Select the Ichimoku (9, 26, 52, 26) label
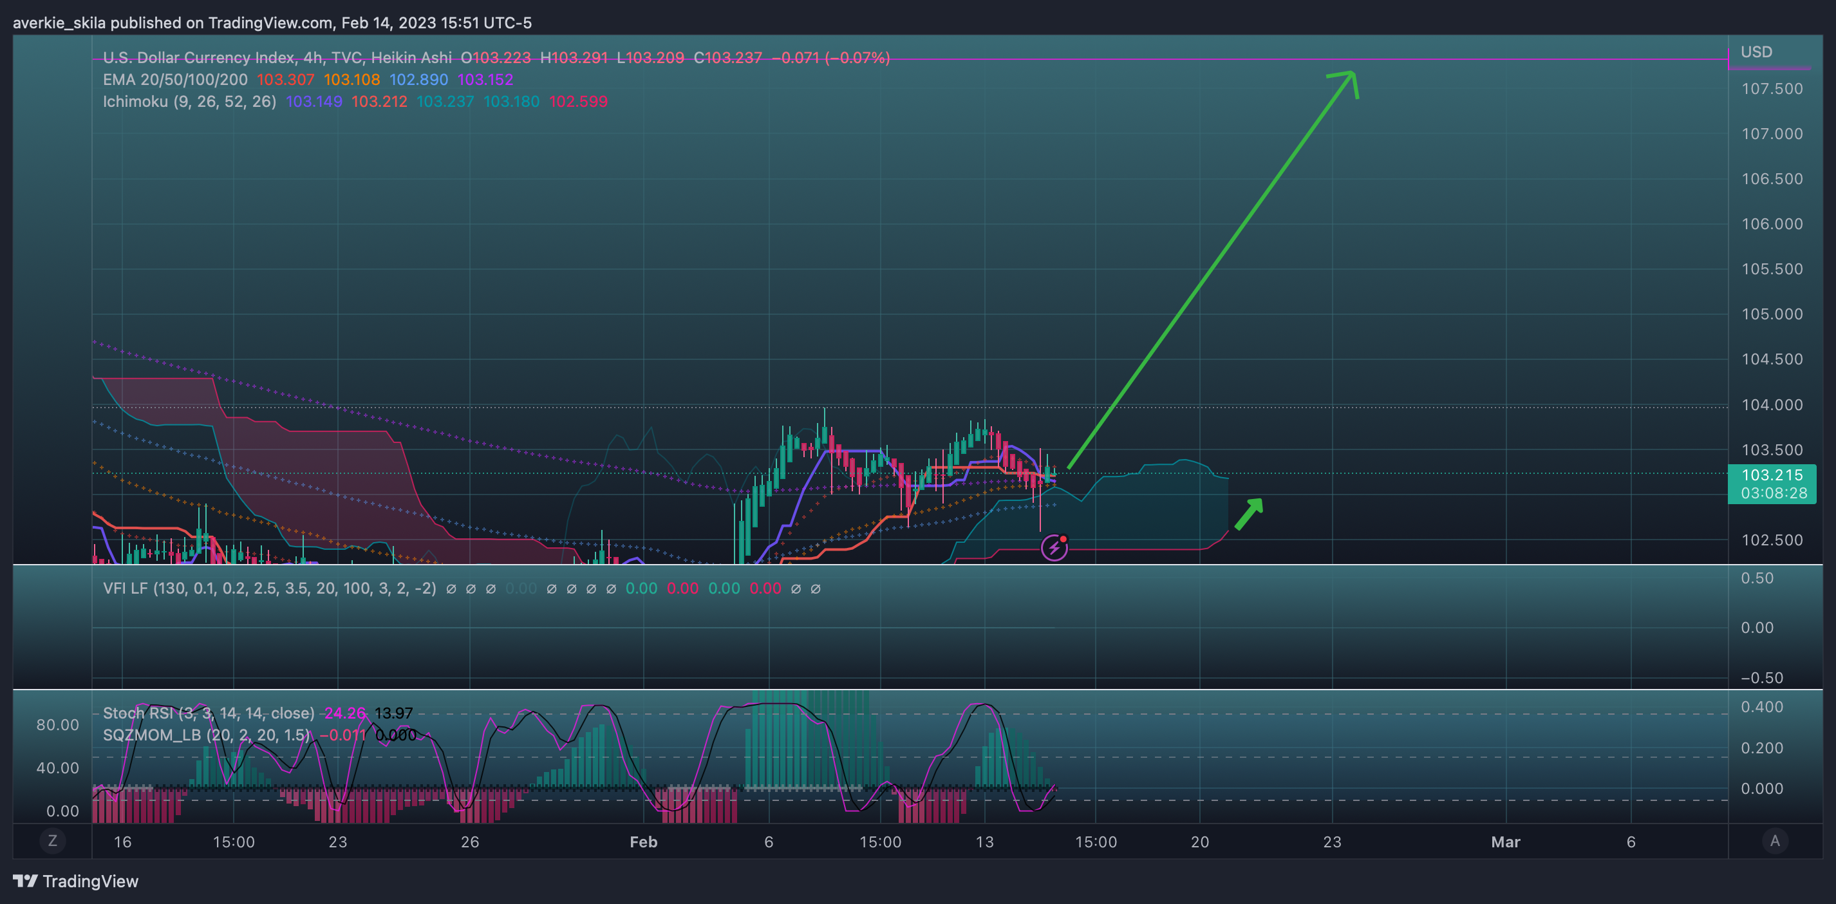The width and height of the screenshot is (1836, 904). point(189,101)
